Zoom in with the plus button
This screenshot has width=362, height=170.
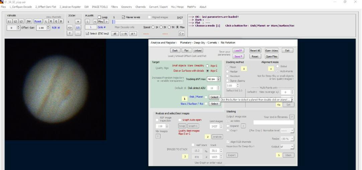click(x=78, y=21)
